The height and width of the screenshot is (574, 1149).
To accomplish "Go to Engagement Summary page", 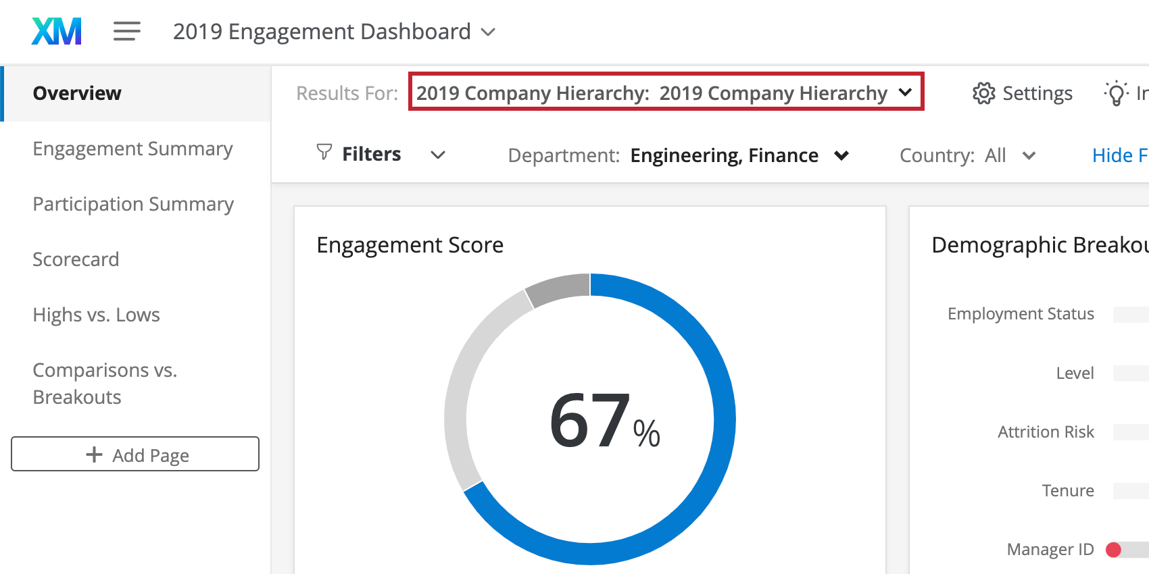I will (132, 149).
